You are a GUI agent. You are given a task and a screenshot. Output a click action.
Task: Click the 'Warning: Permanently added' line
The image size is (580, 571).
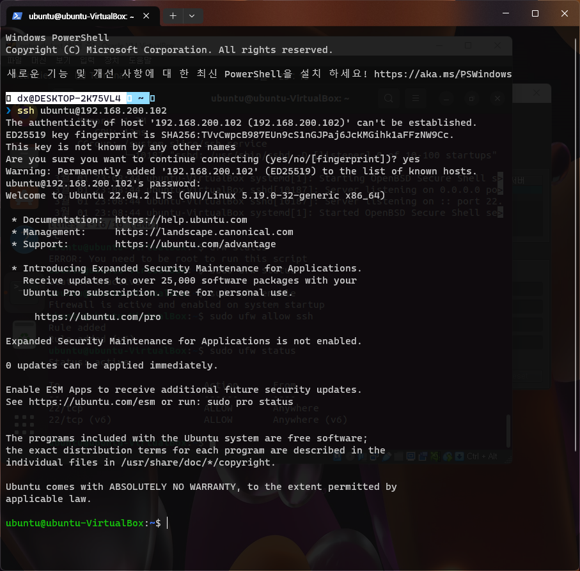(x=241, y=171)
